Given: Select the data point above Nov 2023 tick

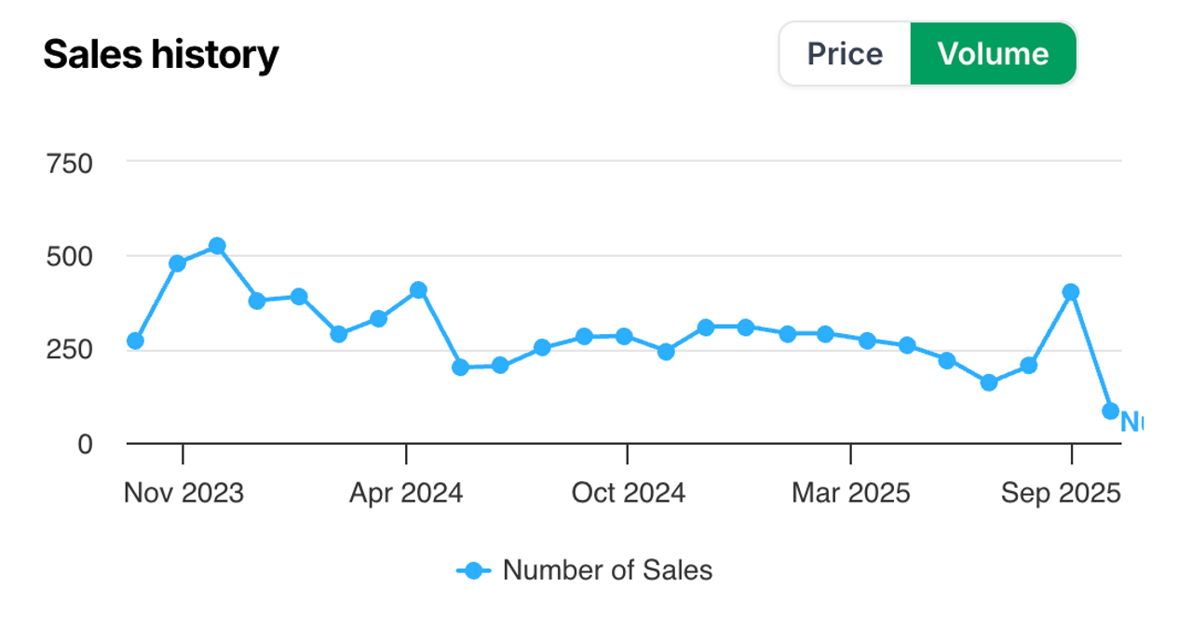Looking at the screenshot, I should (177, 263).
